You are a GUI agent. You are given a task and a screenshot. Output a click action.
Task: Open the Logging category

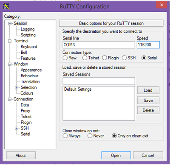click(28, 29)
